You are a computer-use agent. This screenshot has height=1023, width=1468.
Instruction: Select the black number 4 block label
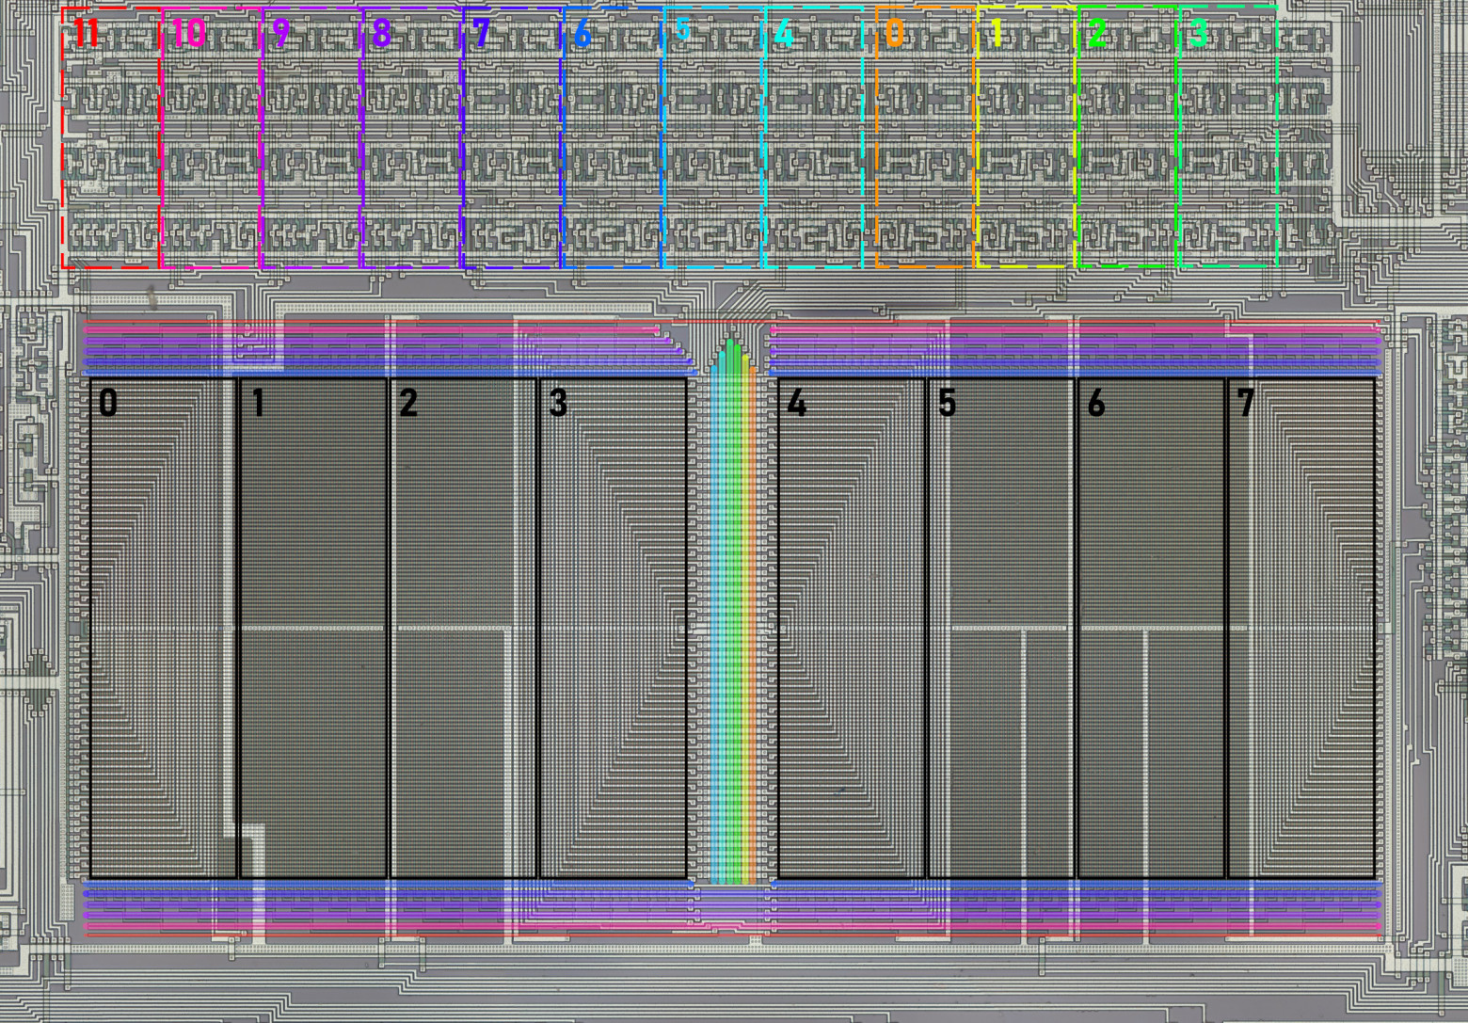point(796,403)
